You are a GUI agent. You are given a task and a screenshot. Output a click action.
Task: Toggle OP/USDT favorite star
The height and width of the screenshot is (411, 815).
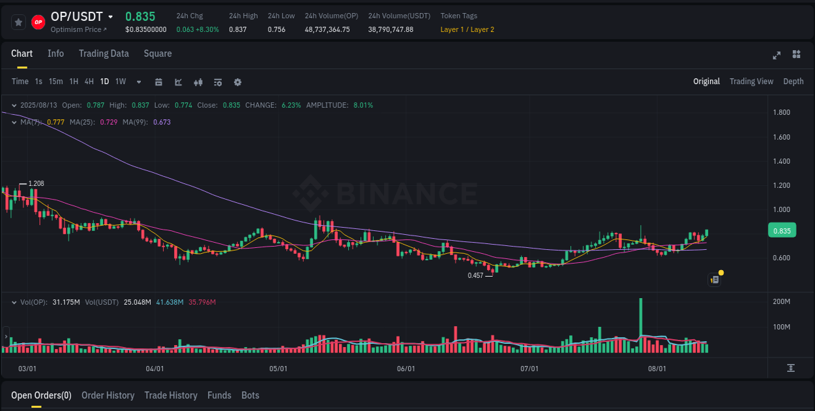coord(18,22)
